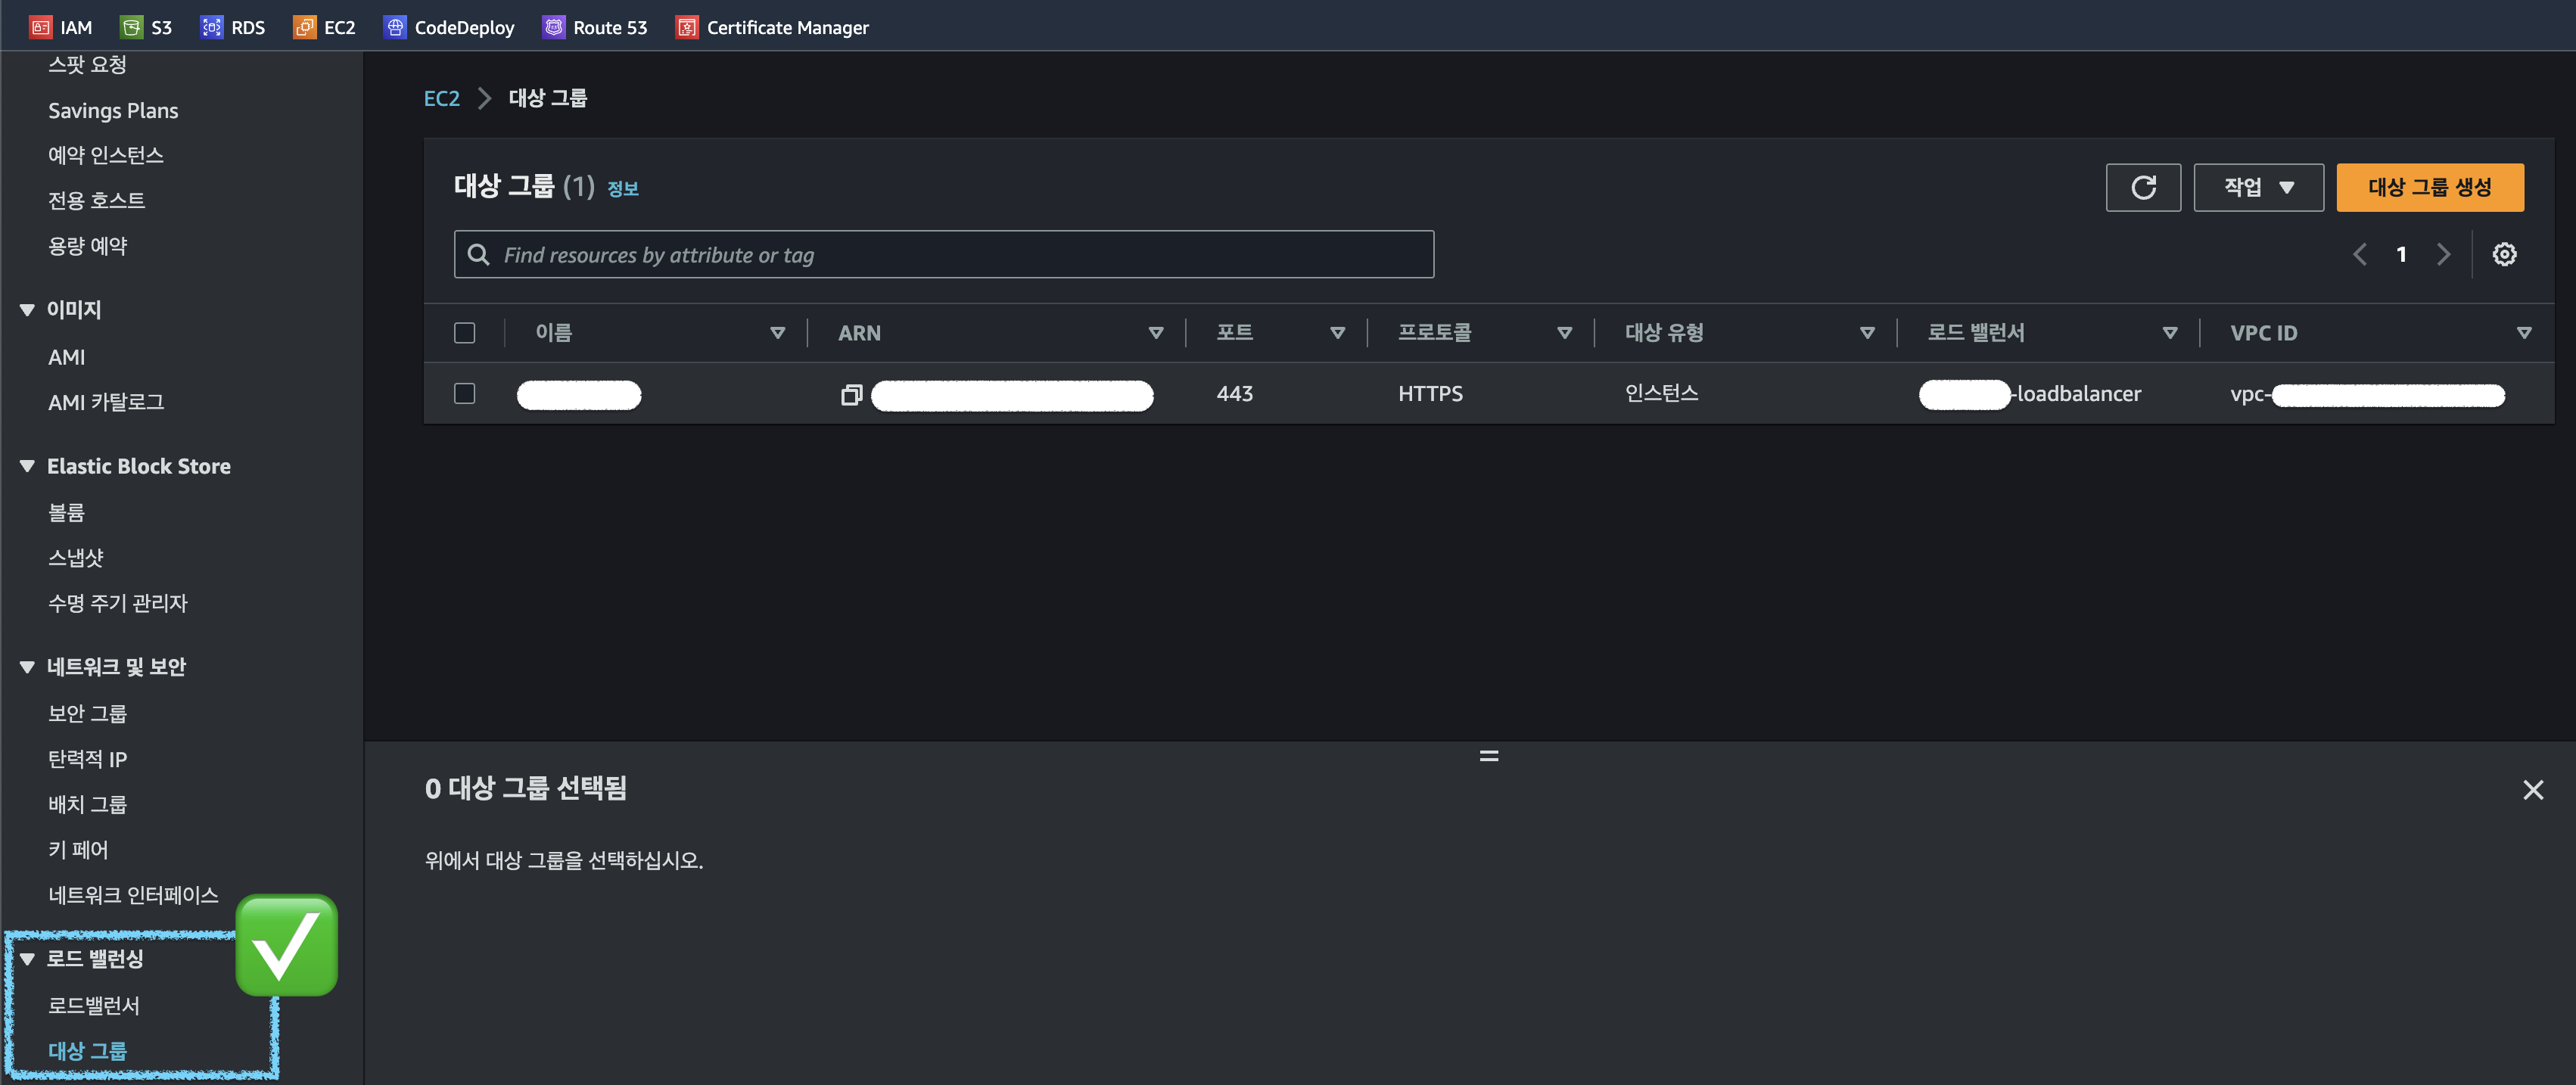Check the select-all checkbox in table header
Viewport: 2576px width, 1085px height.
[464, 333]
